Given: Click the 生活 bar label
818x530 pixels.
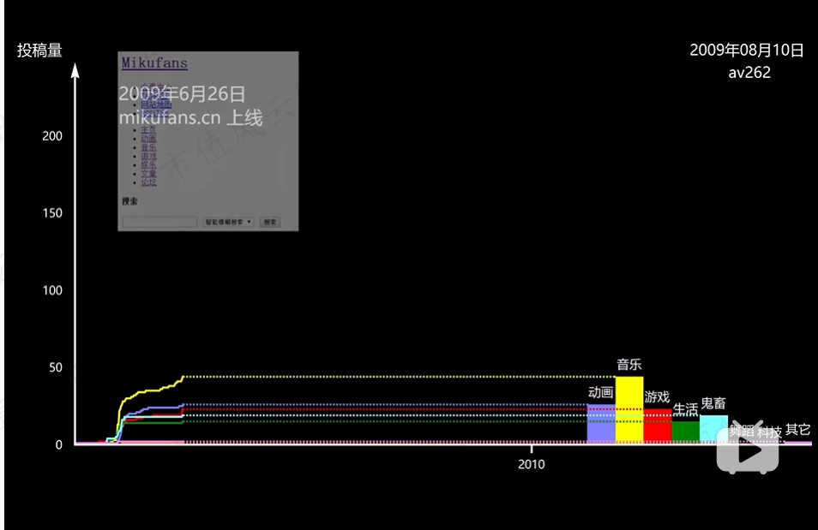Looking at the screenshot, I should 685,409.
